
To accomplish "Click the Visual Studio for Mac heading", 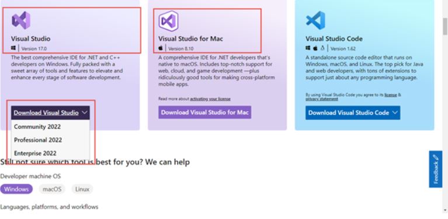I will tap(190, 38).
